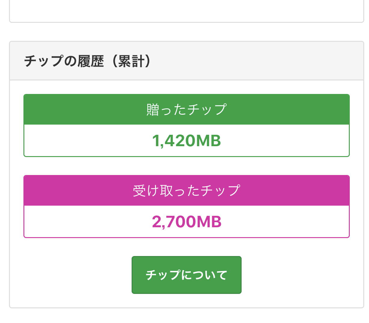Image resolution: width=369 pixels, height=323 pixels.
Task: Click the チップについて button
Action: tap(186, 275)
